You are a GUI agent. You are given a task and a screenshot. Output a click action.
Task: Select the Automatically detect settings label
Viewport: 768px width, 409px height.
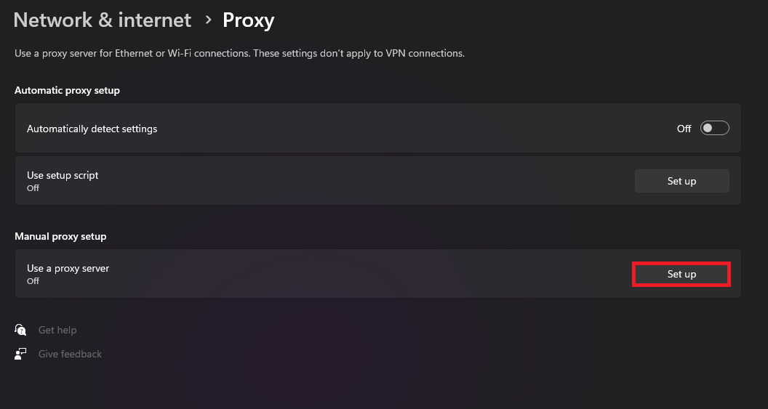(92, 129)
